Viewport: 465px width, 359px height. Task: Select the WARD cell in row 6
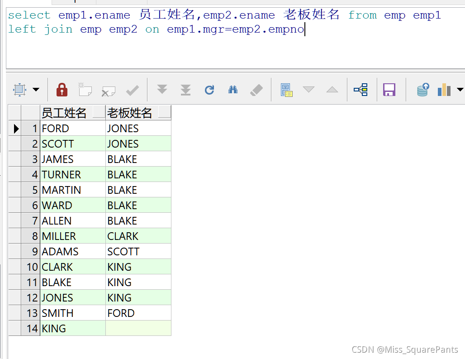(73, 206)
